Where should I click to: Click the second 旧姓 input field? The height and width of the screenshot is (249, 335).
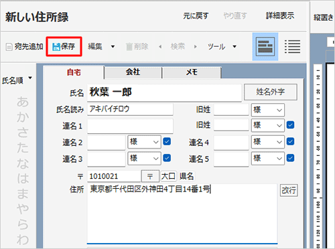click(x=231, y=125)
